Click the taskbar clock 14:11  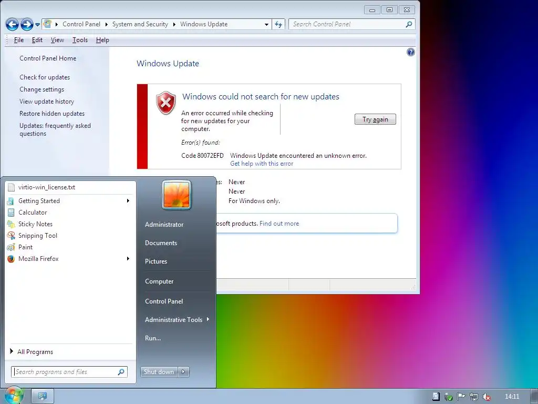[x=512, y=397]
